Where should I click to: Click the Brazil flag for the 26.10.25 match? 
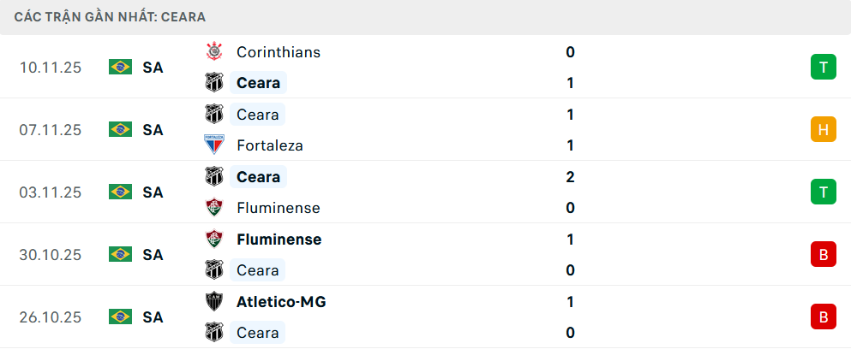click(x=120, y=317)
